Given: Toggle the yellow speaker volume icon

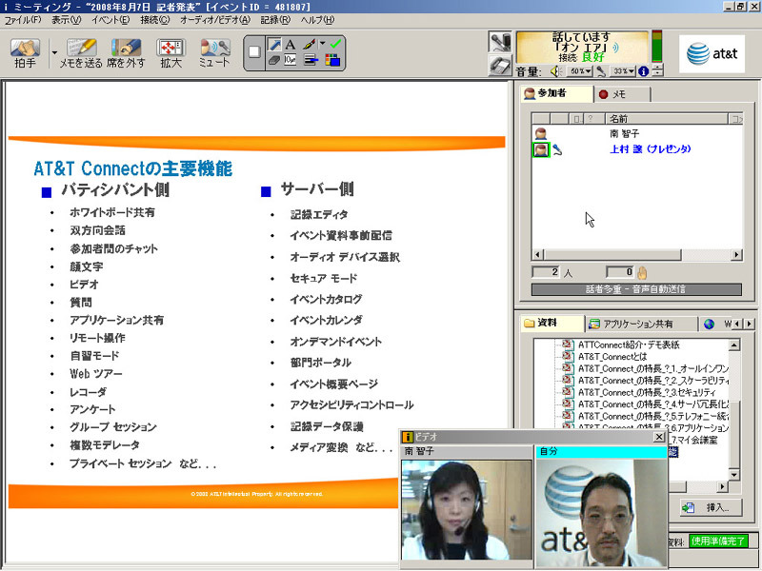Looking at the screenshot, I should click(556, 71).
